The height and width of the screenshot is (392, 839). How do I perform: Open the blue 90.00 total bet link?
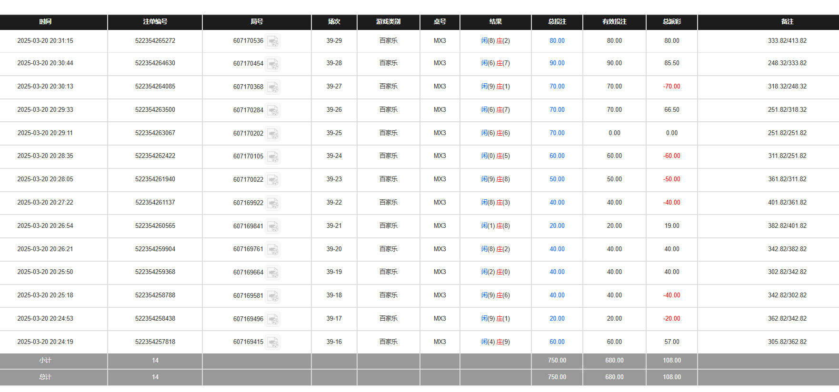click(557, 63)
